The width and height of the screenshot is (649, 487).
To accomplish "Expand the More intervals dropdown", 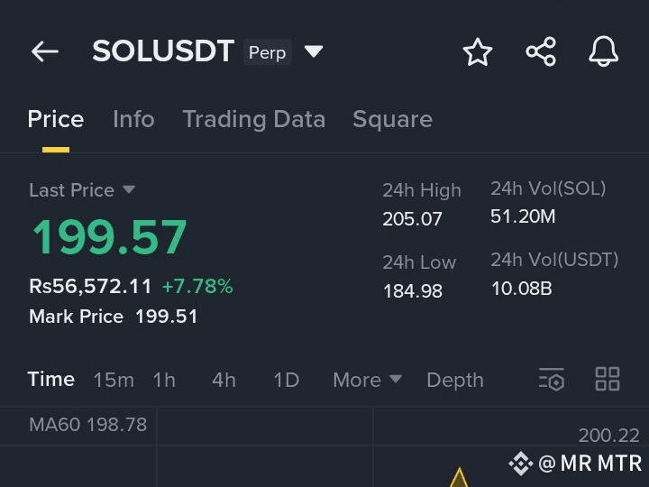I will (x=367, y=380).
